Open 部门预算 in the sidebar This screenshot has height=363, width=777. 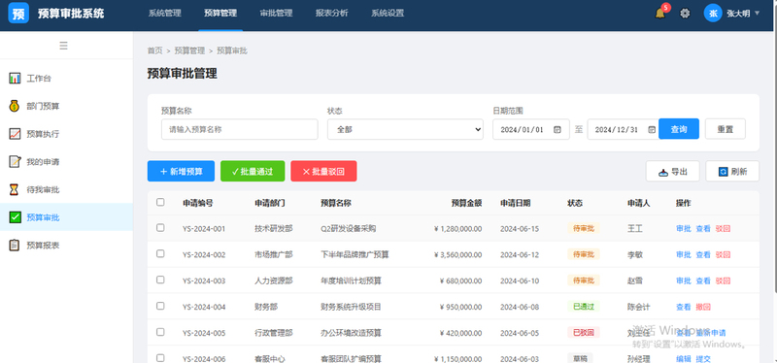66,106
